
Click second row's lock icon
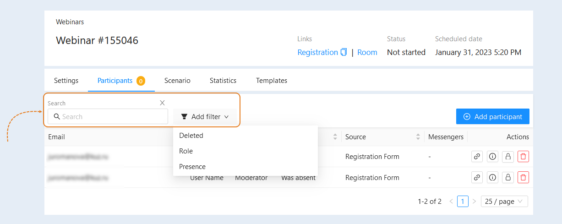(508, 177)
